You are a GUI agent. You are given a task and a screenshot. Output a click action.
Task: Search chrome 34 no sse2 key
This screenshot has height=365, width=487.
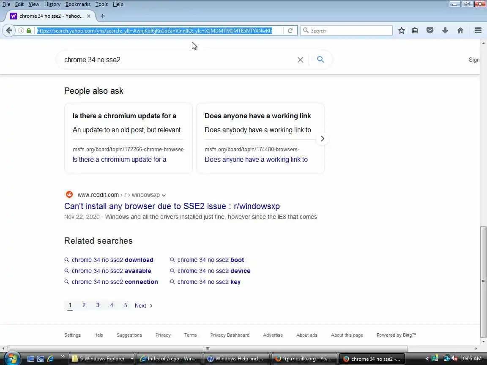click(x=209, y=282)
